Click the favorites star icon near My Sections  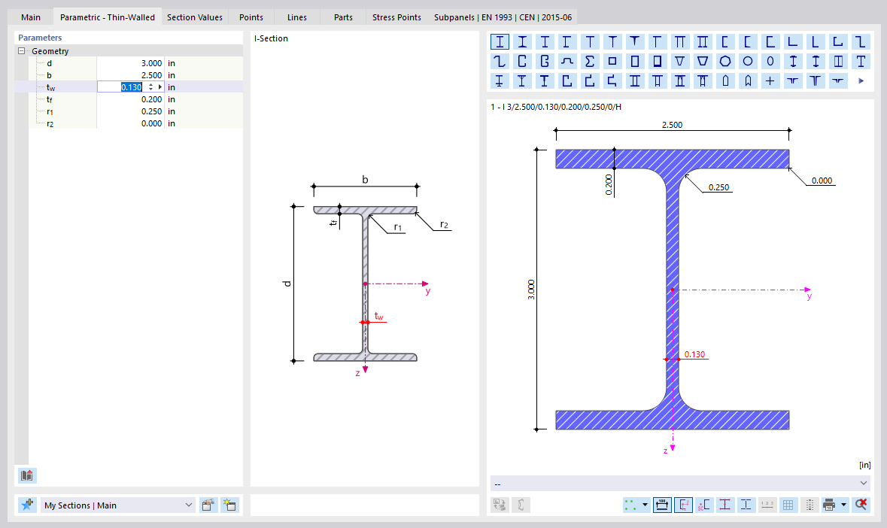tap(27, 505)
